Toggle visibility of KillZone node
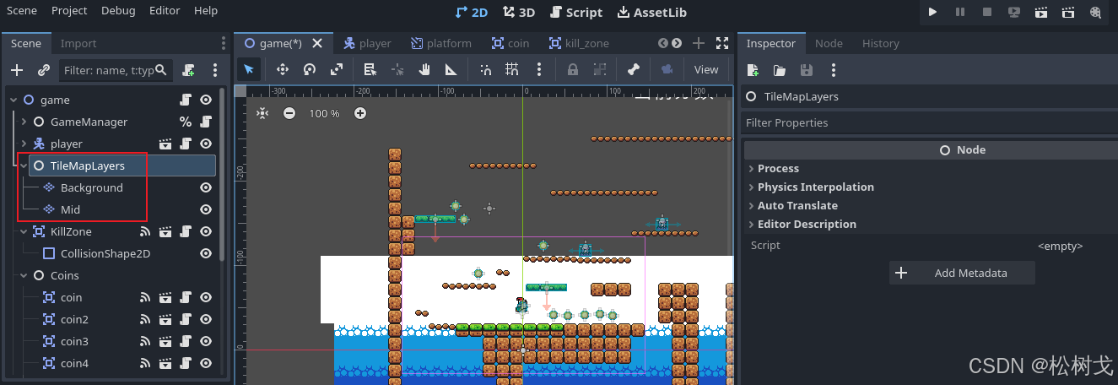The height and width of the screenshot is (385, 1118). click(206, 231)
